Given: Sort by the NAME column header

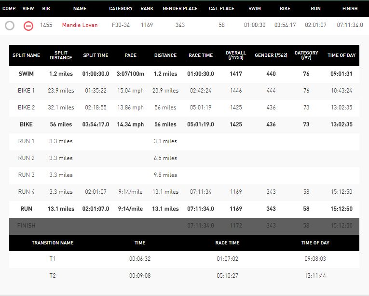Looking at the screenshot, I should click(80, 9).
